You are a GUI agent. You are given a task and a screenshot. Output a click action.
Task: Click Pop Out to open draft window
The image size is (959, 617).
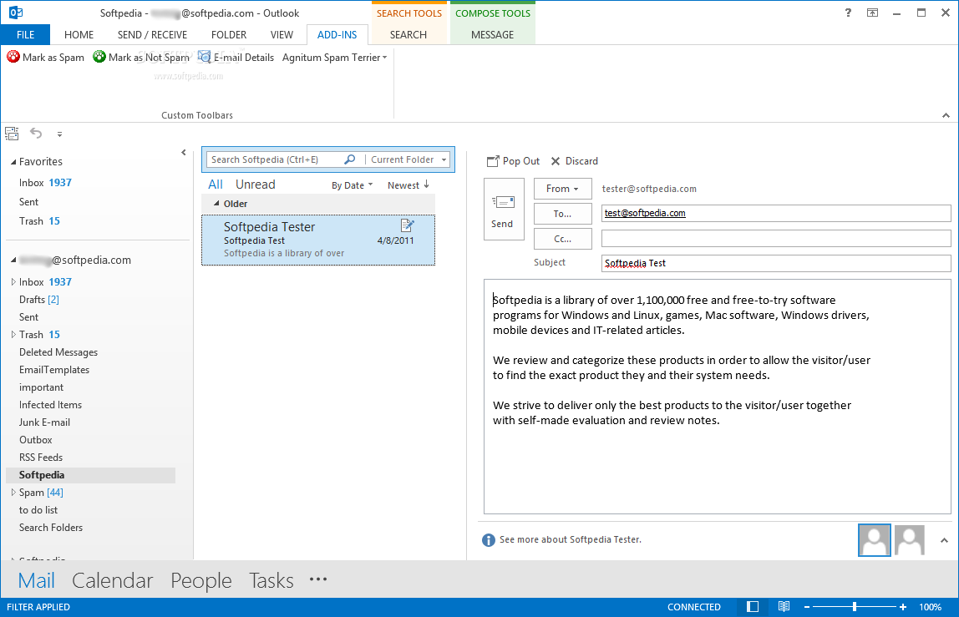(513, 161)
